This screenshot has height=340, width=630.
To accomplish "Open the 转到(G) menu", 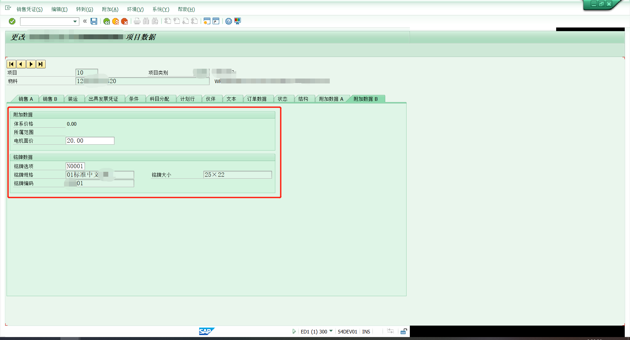I will pyautogui.click(x=85, y=9).
